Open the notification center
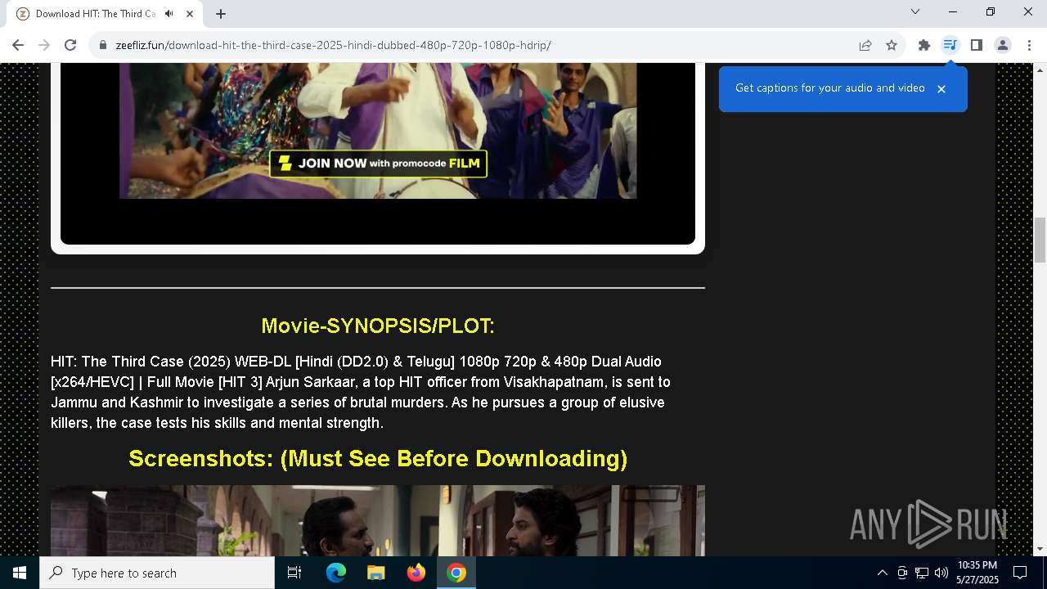 point(1020,573)
